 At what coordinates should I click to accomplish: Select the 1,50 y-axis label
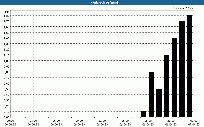point(7,33)
